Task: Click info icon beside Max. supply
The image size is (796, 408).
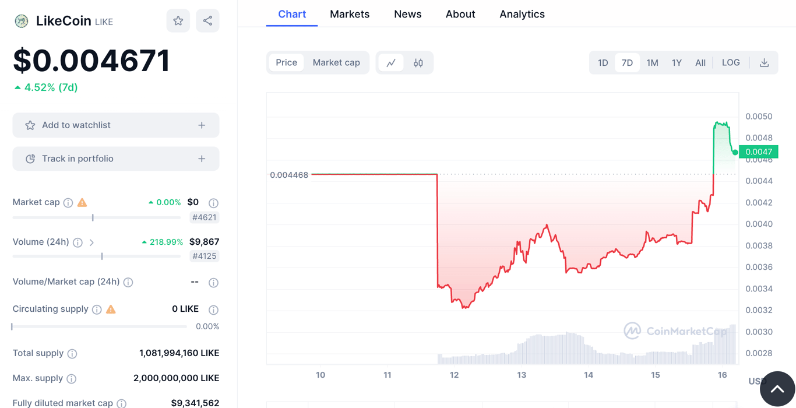Action: point(72,379)
